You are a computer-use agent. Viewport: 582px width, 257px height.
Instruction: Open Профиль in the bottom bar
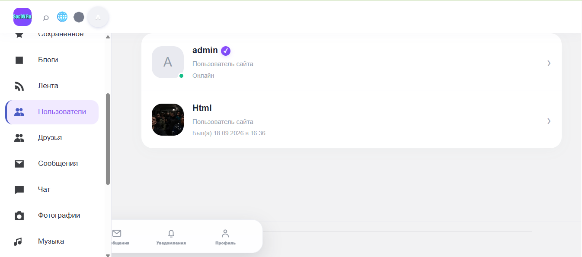[x=225, y=237]
